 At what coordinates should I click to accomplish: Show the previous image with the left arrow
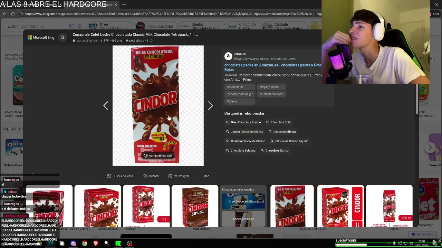point(106,106)
